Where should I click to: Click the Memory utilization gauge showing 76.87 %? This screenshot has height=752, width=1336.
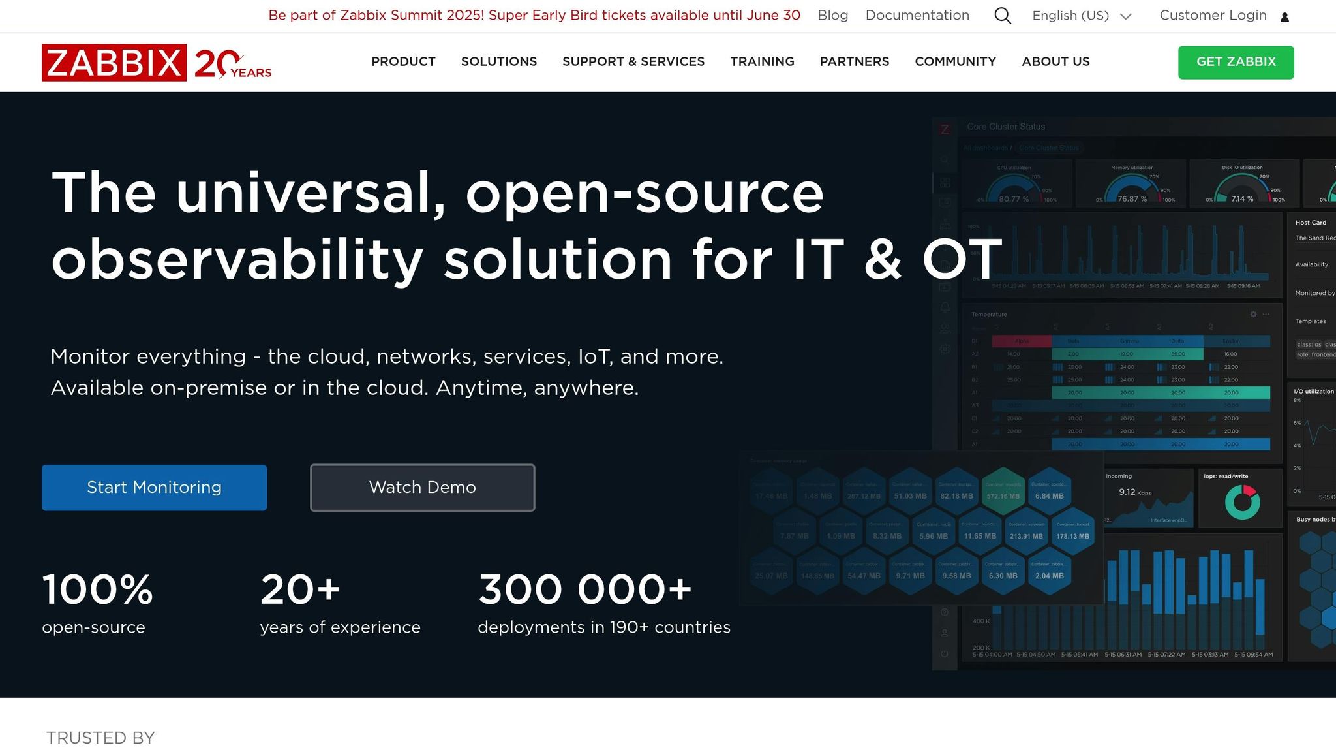pos(1132,184)
